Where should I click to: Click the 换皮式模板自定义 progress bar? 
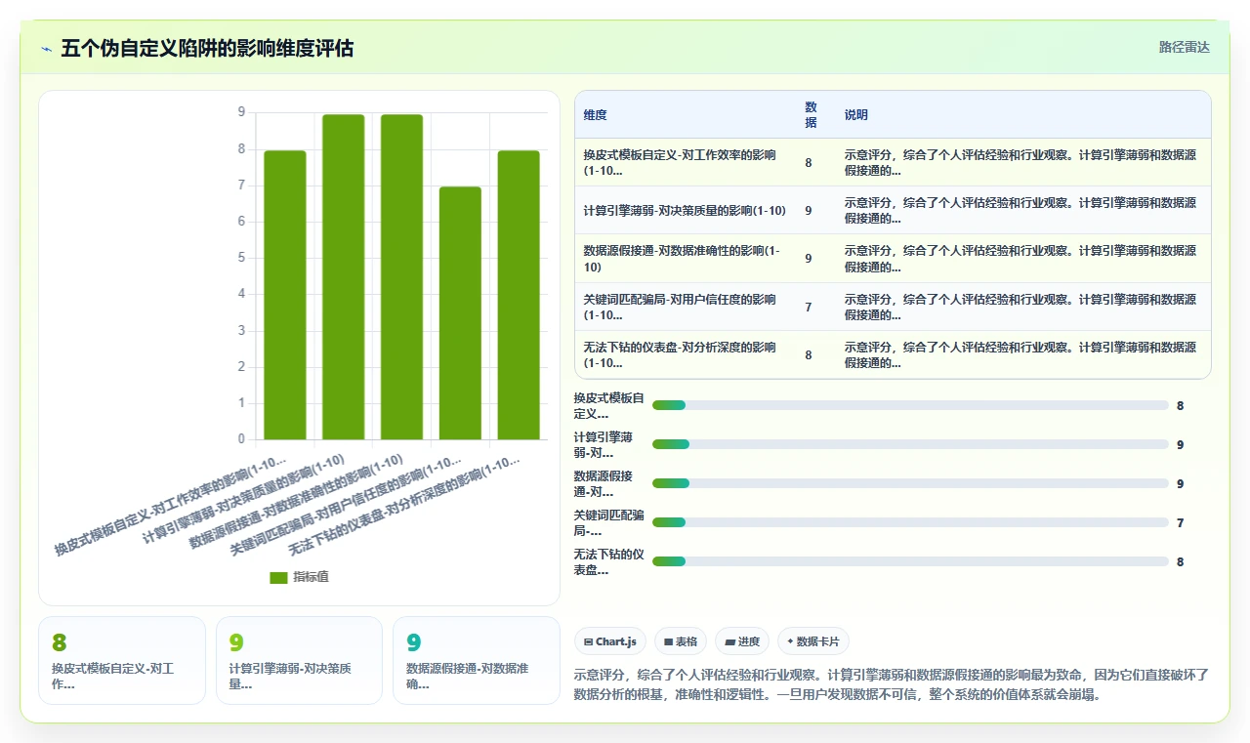point(910,405)
